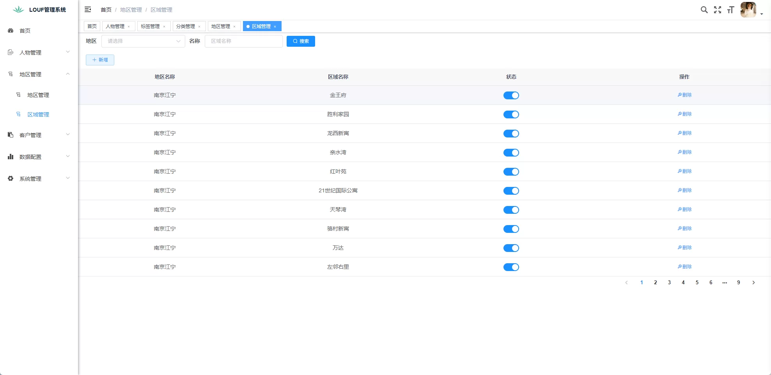
Task: Toggle fullscreen mode icon
Action: 717,10
